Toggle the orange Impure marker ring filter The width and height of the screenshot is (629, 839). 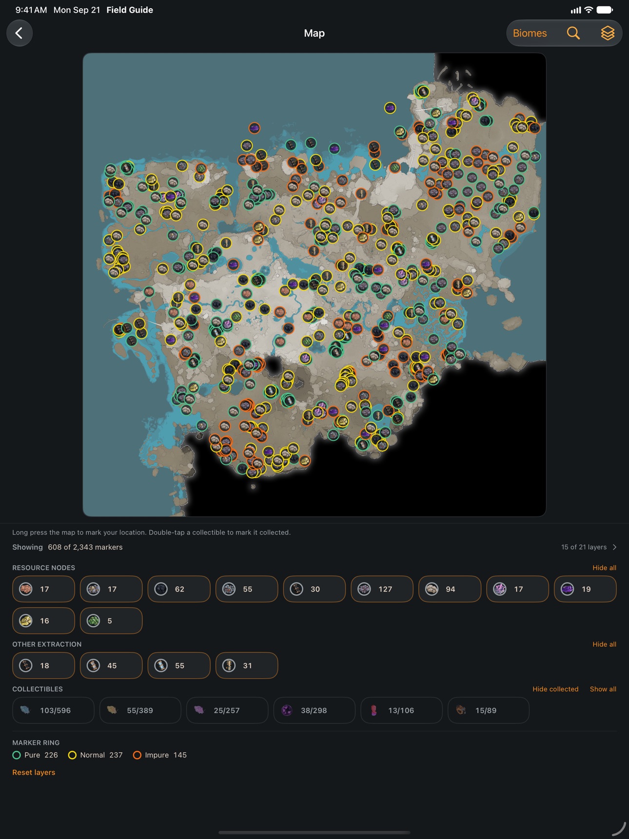click(x=160, y=755)
